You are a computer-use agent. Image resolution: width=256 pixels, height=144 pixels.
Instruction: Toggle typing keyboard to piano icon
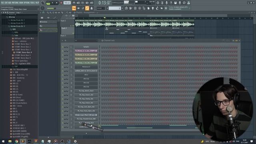74,8
